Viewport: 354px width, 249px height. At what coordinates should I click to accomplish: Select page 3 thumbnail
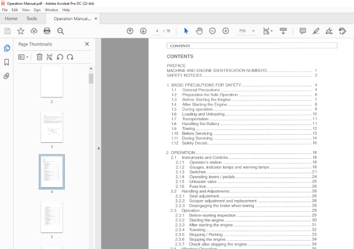coord(52,127)
